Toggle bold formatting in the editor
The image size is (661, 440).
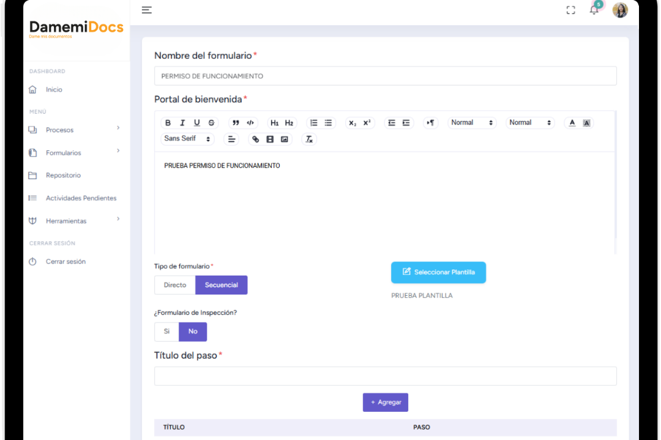[x=168, y=123]
